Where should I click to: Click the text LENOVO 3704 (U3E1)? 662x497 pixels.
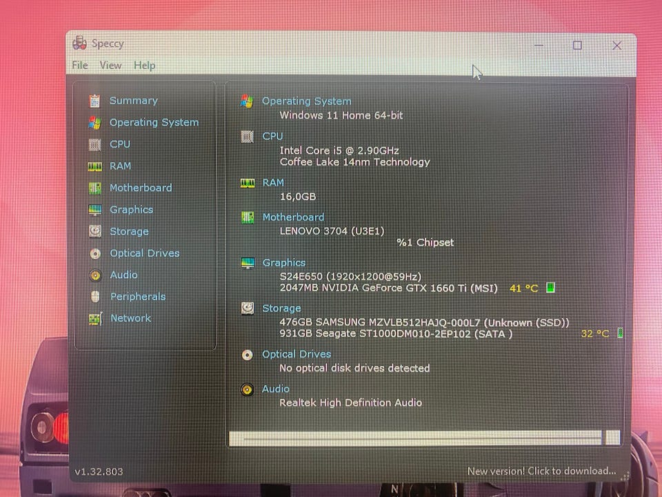pyautogui.click(x=332, y=231)
